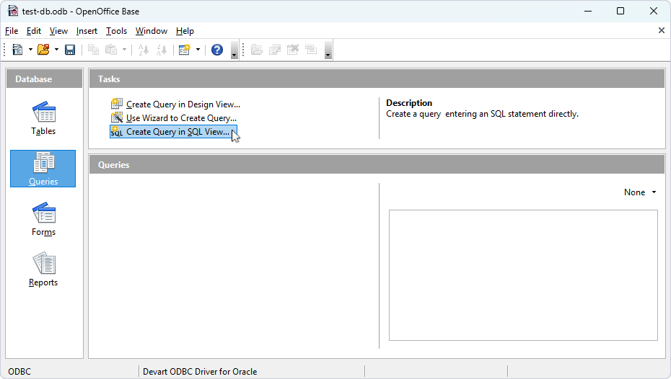Click the New database document icon
Screen dimensions: 671x379
17,50
